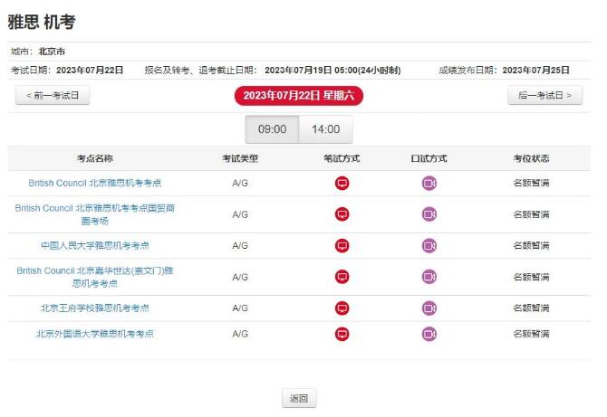The image size is (607, 417).
Task: Open British Council 北京雅思机考考点 link
Action: 95,183
